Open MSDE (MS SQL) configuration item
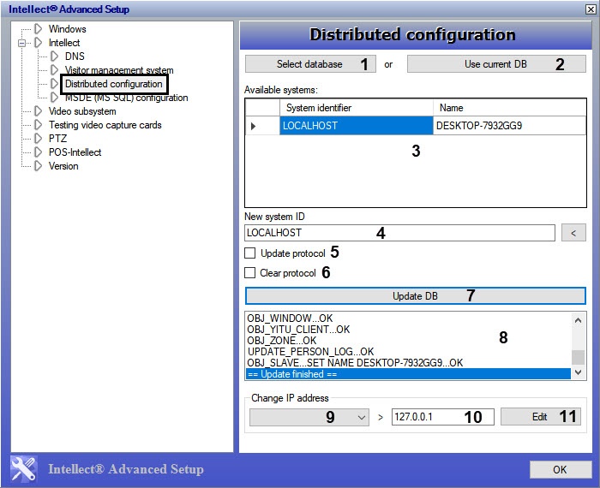 [126, 98]
